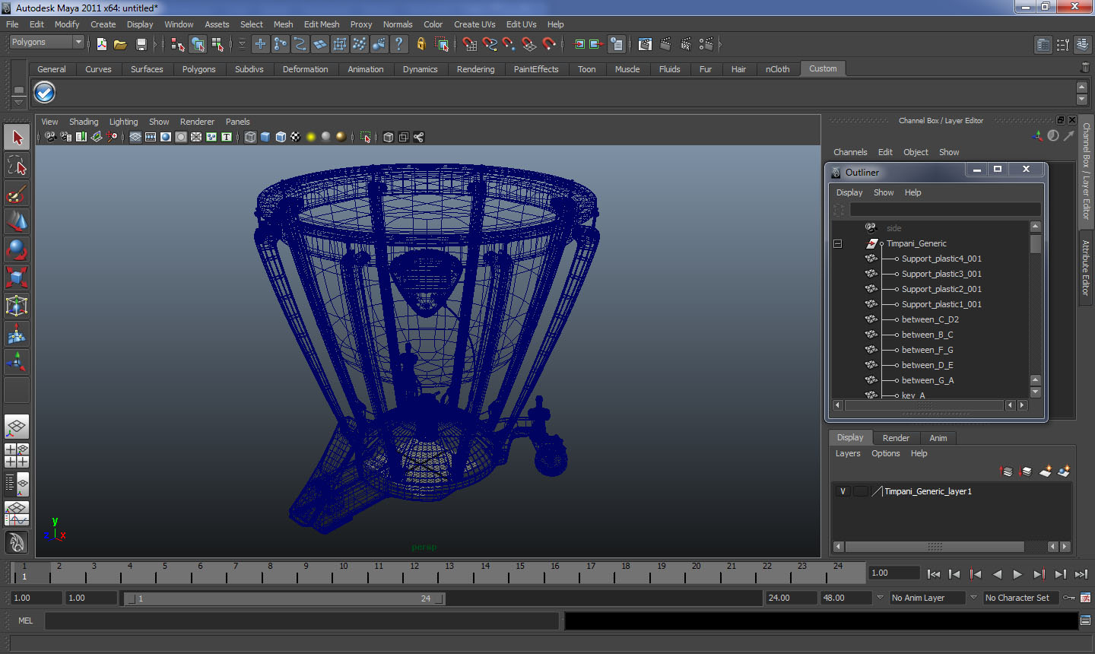1095x654 pixels.
Task: Step forward one frame
Action: tap(1060, 574)
